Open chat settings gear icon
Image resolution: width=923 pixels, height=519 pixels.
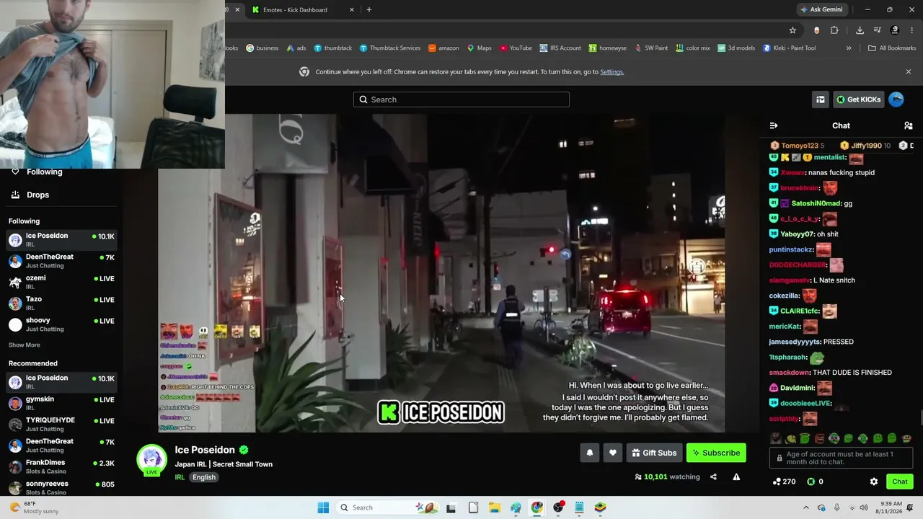874,482
